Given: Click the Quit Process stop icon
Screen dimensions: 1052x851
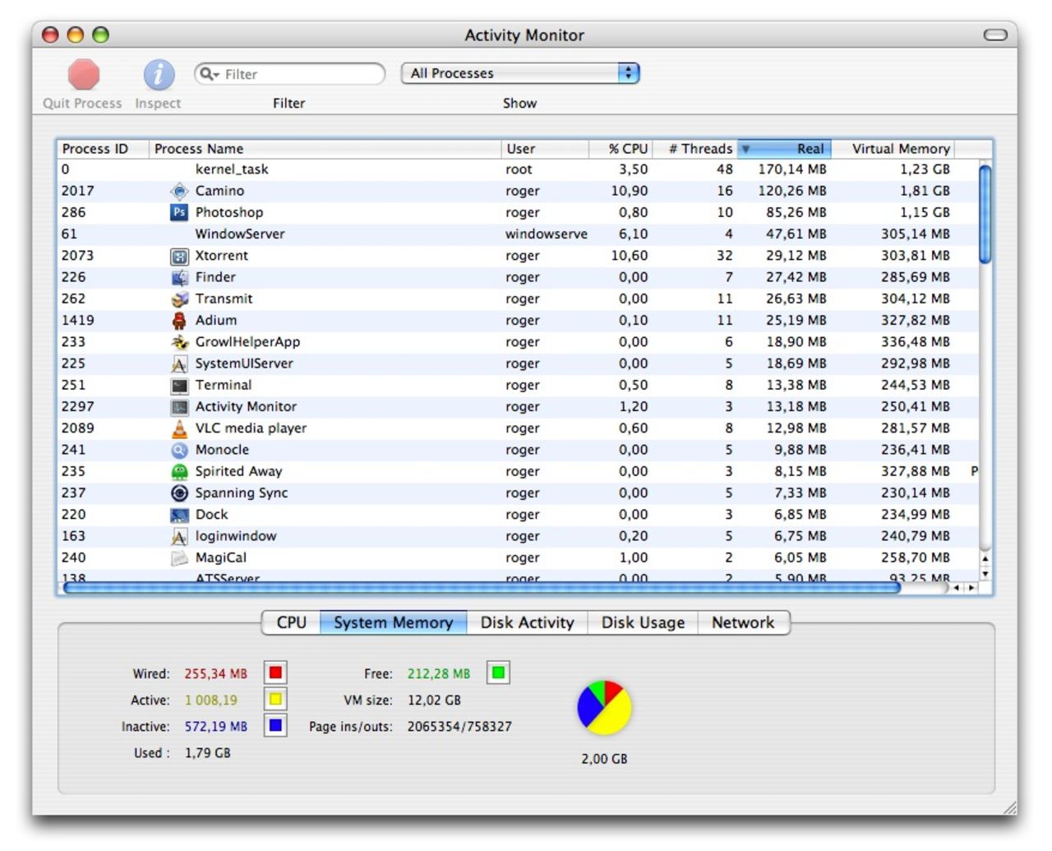Looking at the screenshot, I should click(x=83, y=75).
